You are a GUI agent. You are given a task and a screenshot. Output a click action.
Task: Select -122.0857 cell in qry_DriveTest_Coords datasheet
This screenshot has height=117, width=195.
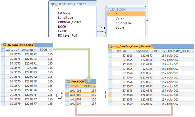click(29, 99)
